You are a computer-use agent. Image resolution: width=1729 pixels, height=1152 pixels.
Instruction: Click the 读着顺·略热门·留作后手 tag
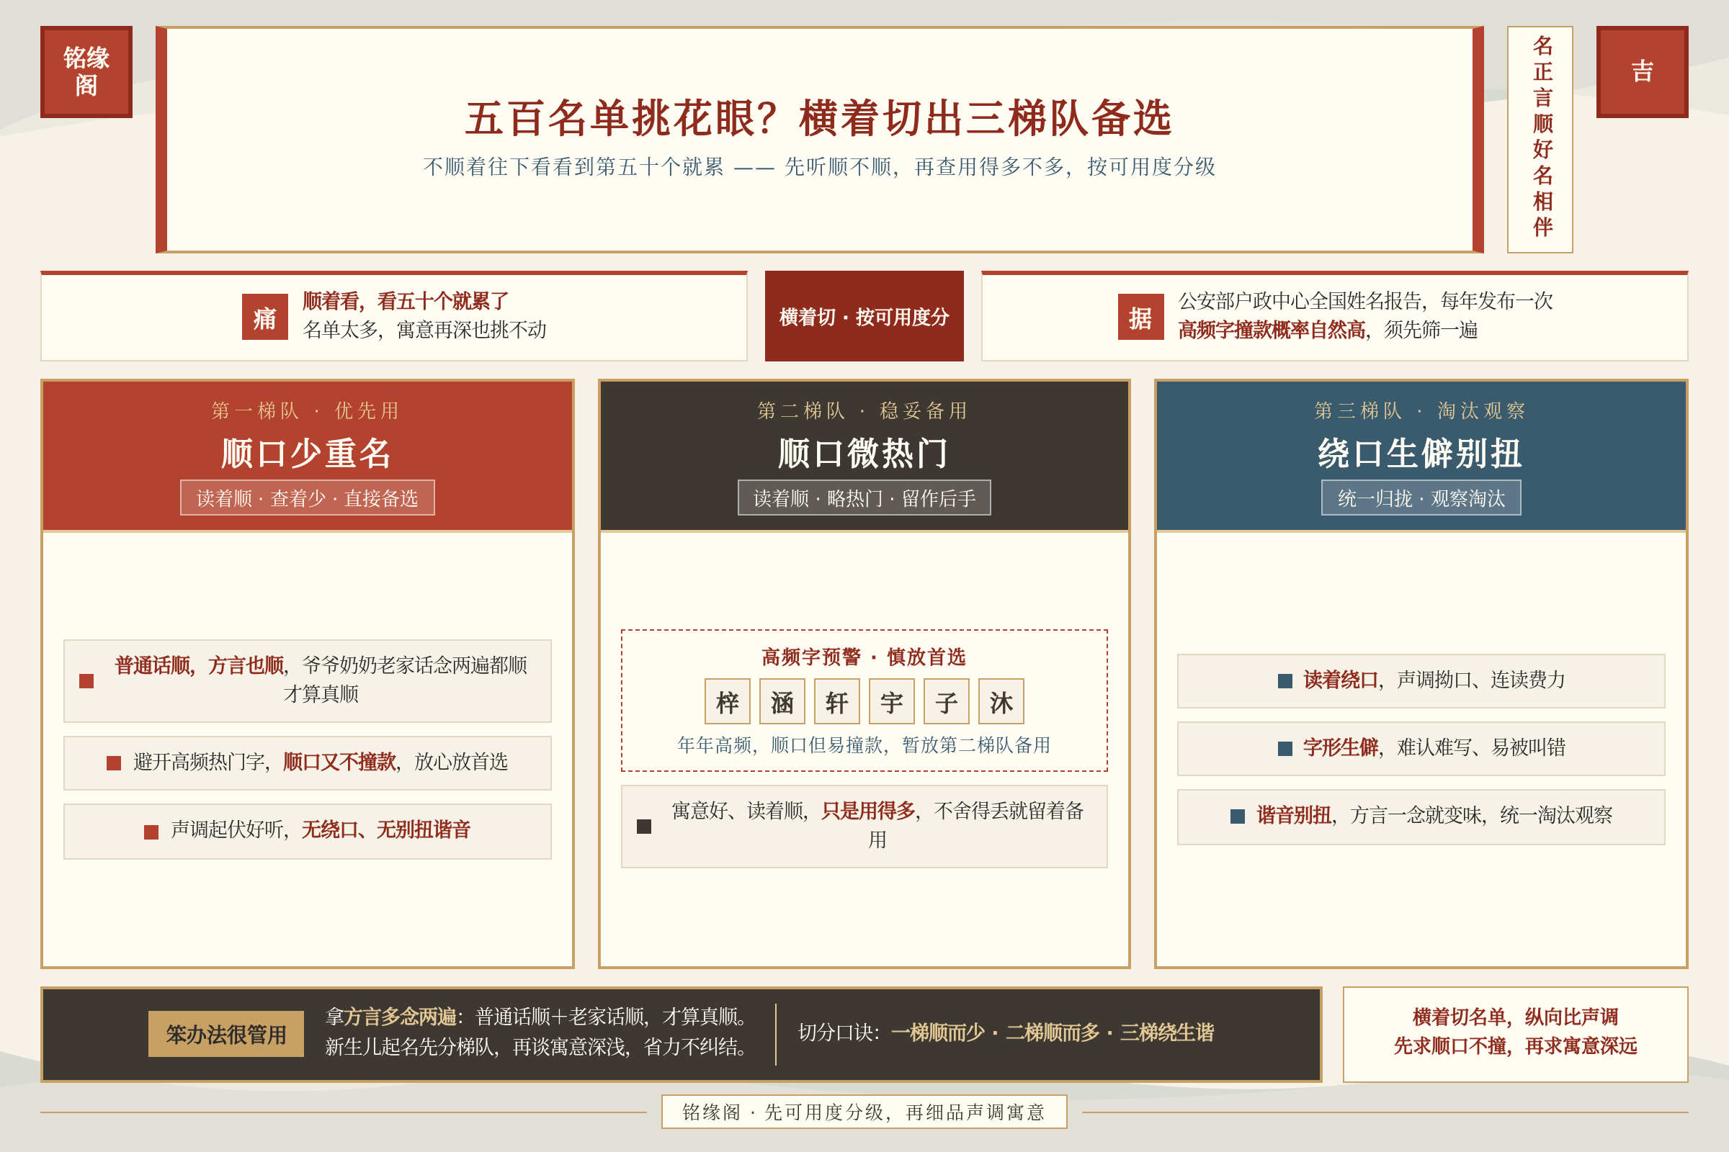pos(864,498)
